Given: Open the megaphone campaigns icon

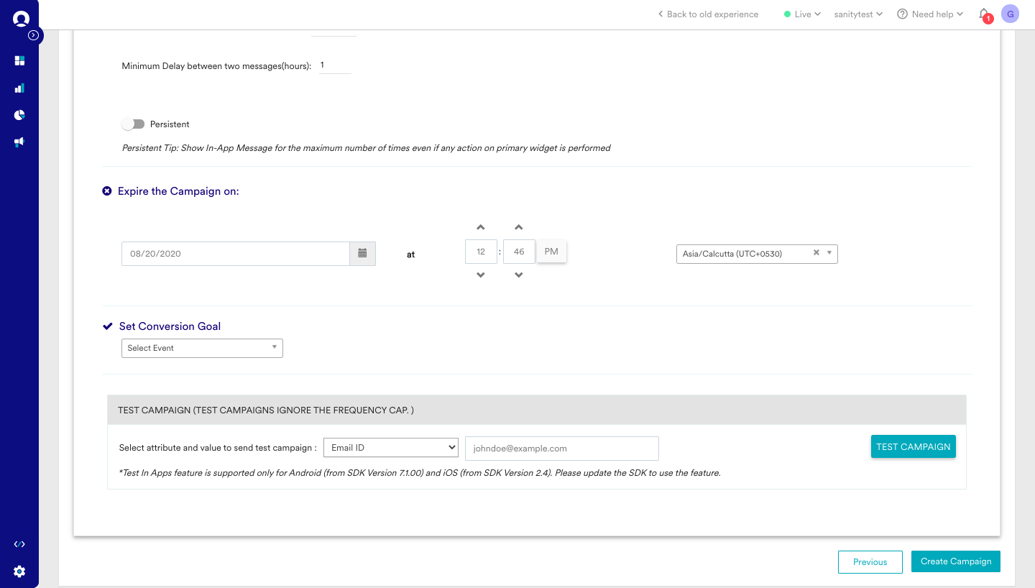Looking at the screenshot, I should tap(19, 142).
